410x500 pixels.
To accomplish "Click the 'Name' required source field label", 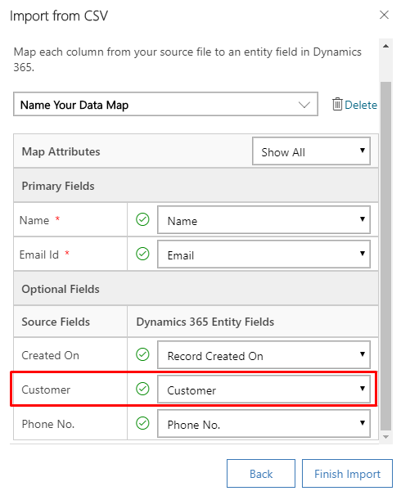I will coord(34,220).
